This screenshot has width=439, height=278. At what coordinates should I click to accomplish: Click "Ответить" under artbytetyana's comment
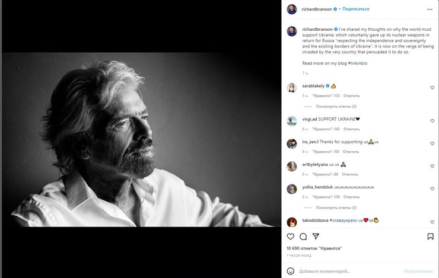350,174
